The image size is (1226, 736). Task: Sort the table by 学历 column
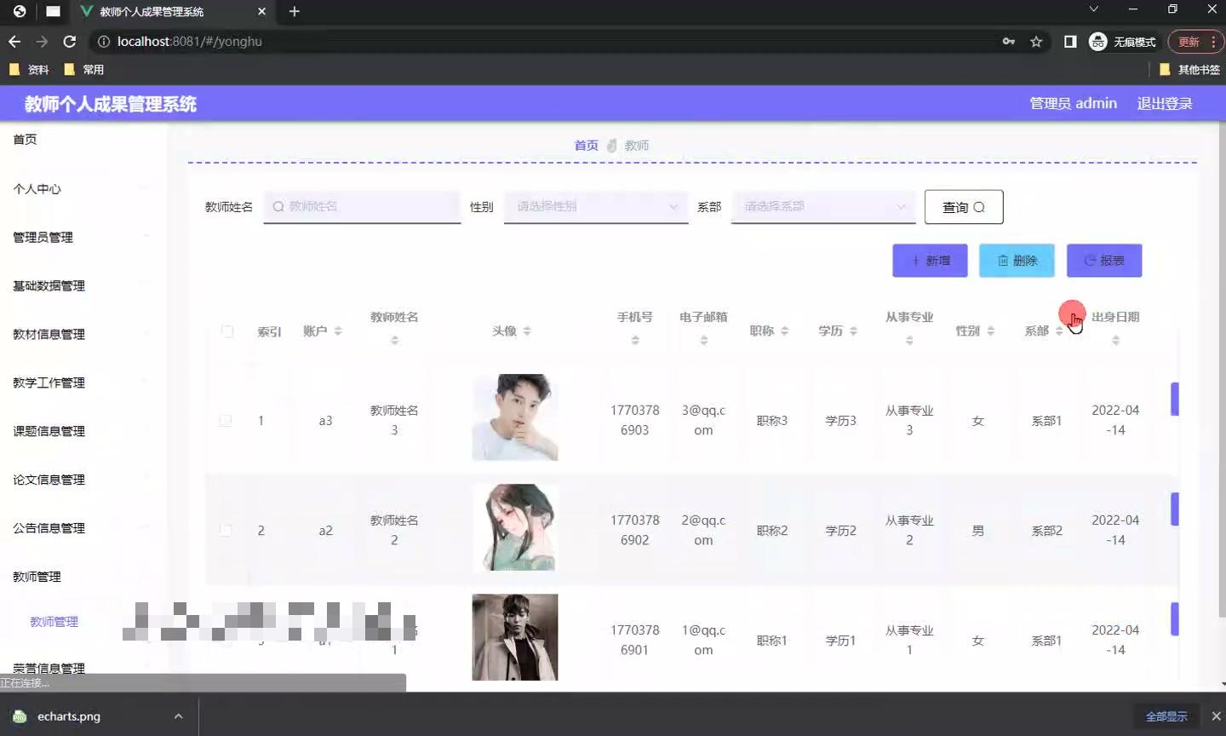(853, 331)
